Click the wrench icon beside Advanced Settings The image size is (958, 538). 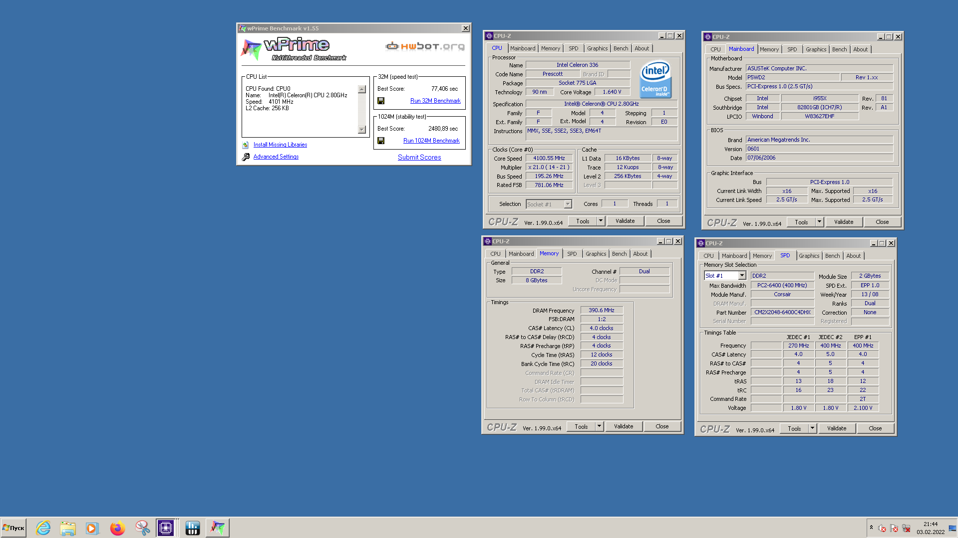[246, 157]
